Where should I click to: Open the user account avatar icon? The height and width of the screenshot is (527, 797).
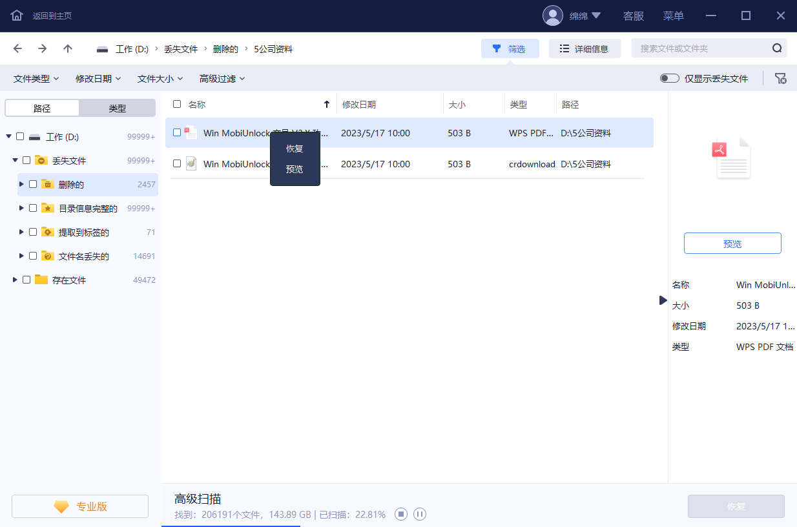point(552,15)
